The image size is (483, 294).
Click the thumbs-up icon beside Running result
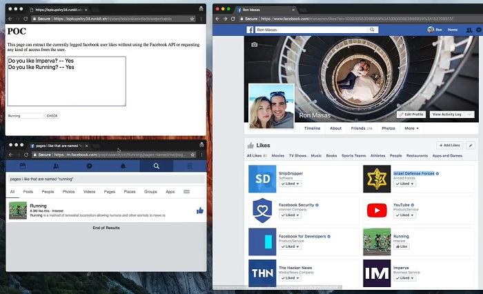[x=199, y=210]
